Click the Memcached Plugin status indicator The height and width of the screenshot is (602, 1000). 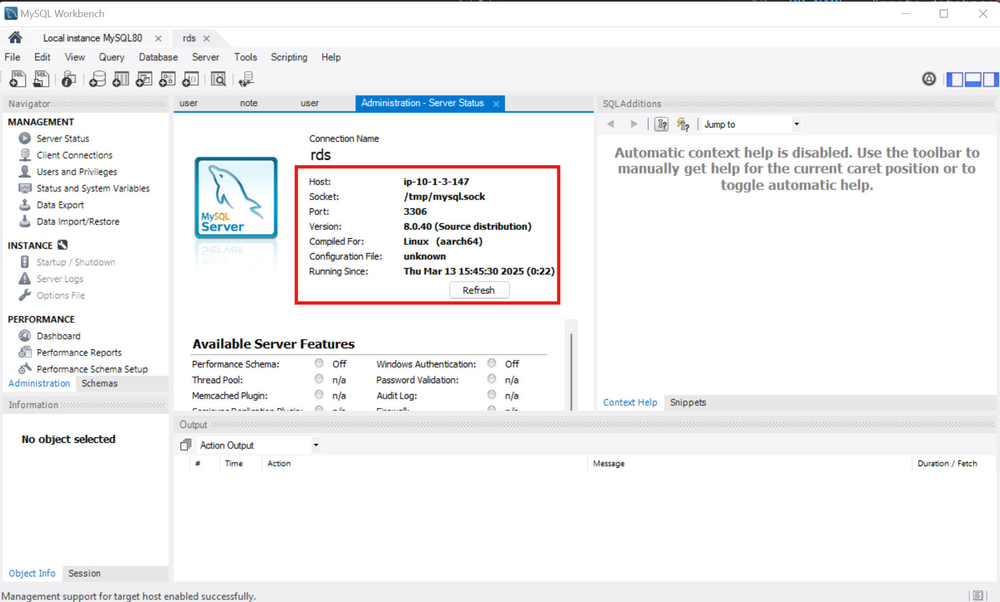click(x=319, y=395)
